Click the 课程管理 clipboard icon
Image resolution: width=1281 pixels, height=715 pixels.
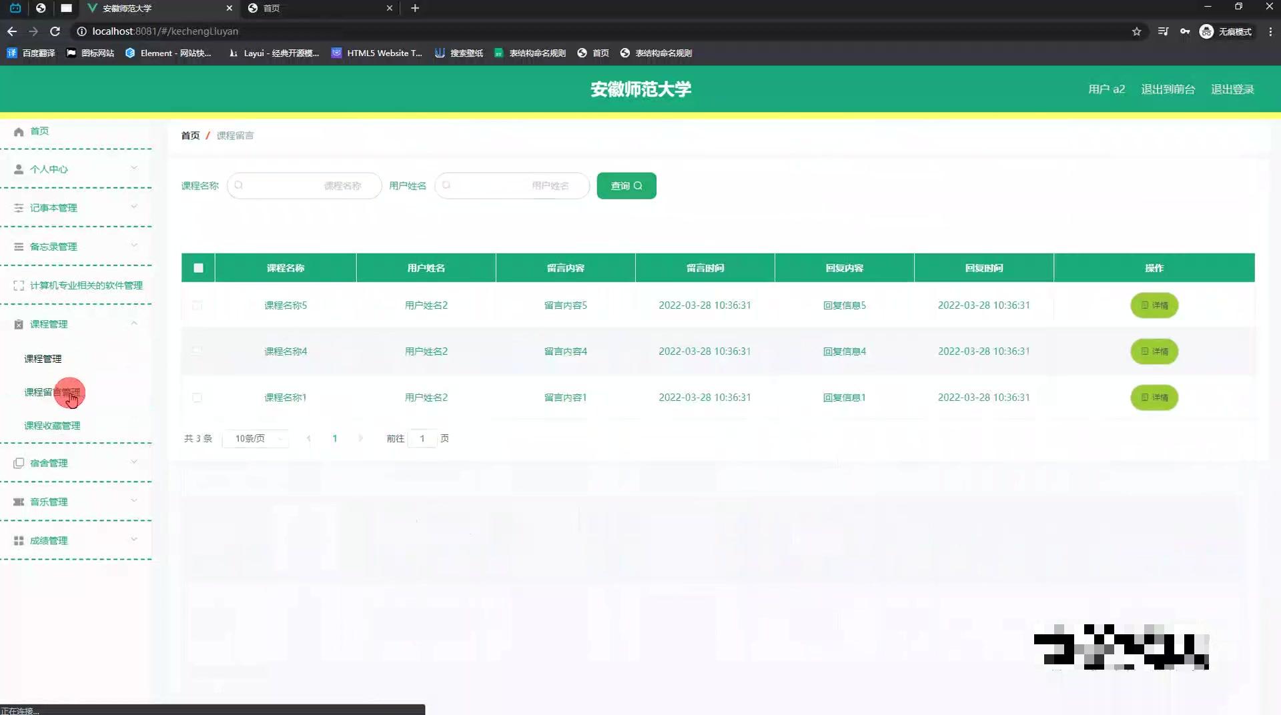(x=19, y=324)
